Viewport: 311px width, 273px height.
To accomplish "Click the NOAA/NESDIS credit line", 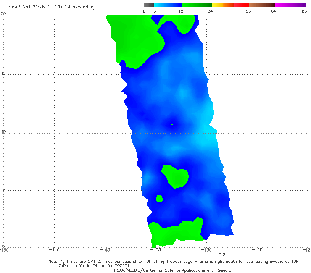I will (x=174, y=270).
